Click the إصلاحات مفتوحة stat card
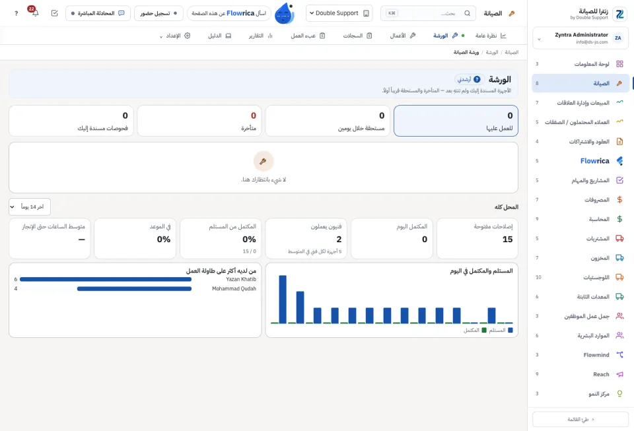 point(477,238)
